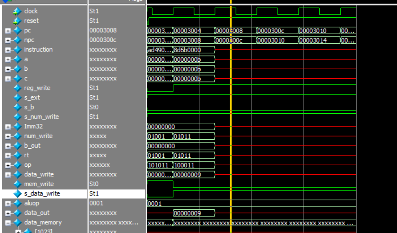Click the mem_write signal diamond icon
The height and width of the screenshot is (233, 397).
coord(17,184)
